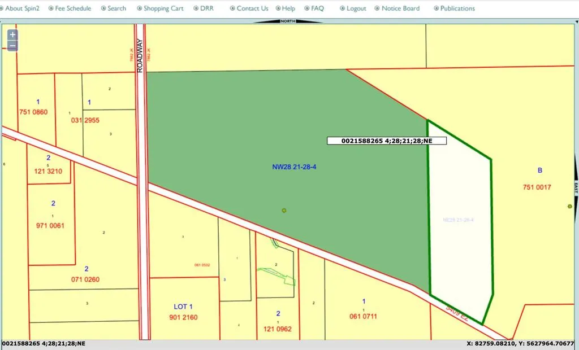The height and width of the screenshot is (350, 579).
Task: Select the plan number 121 3210
Action: coord(49,171)
